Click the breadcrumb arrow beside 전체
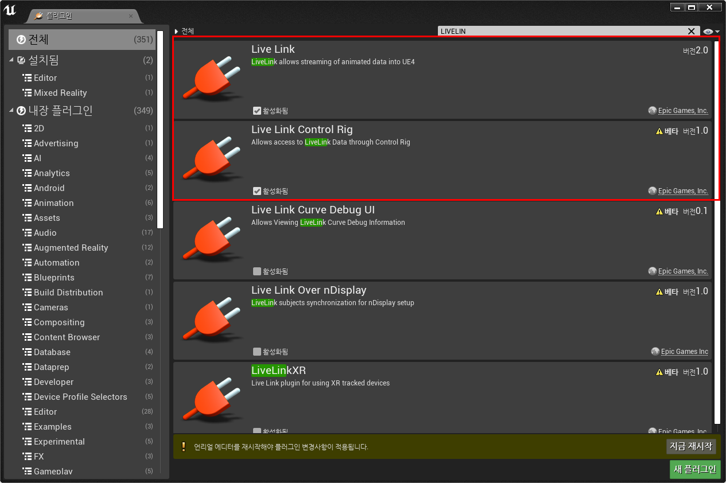Viewport: 726px width, 483px height. click(x=177, y=32)
